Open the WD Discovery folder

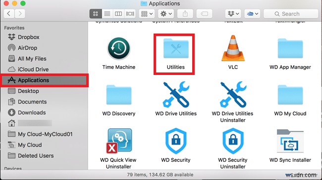coord(119,95)
